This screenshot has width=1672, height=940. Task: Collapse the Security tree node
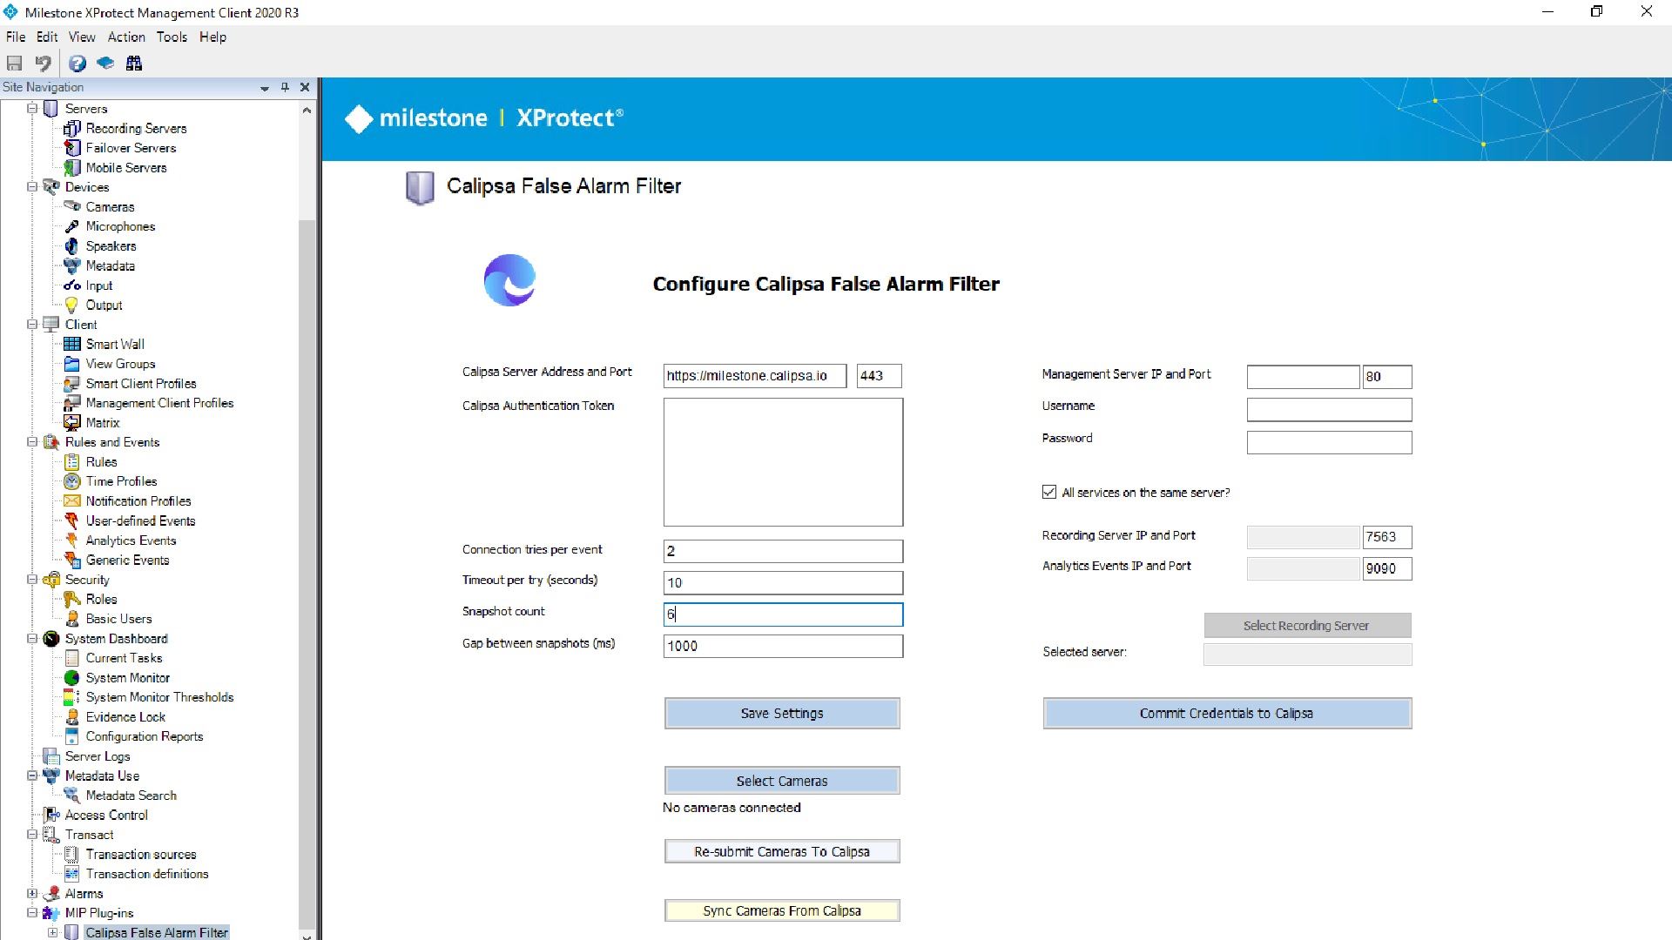[x=32, y=580]
